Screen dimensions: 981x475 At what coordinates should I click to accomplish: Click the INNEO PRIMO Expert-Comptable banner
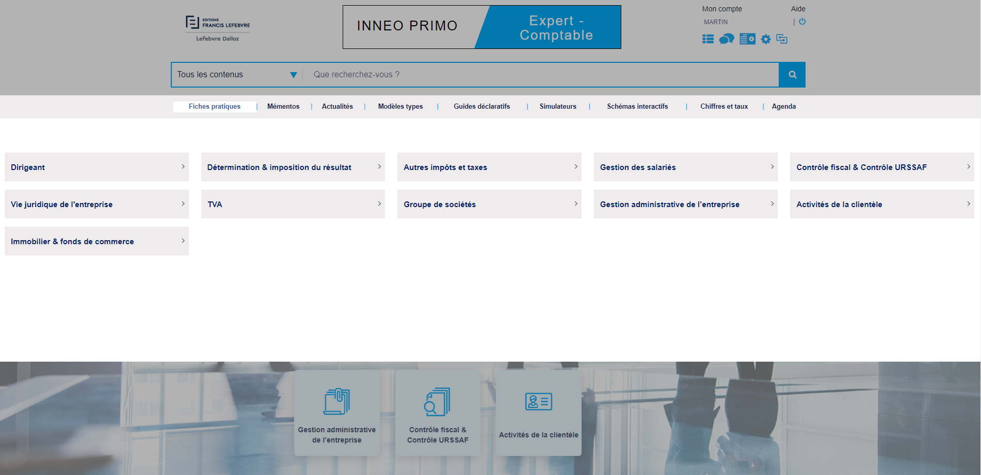[482, 27]
